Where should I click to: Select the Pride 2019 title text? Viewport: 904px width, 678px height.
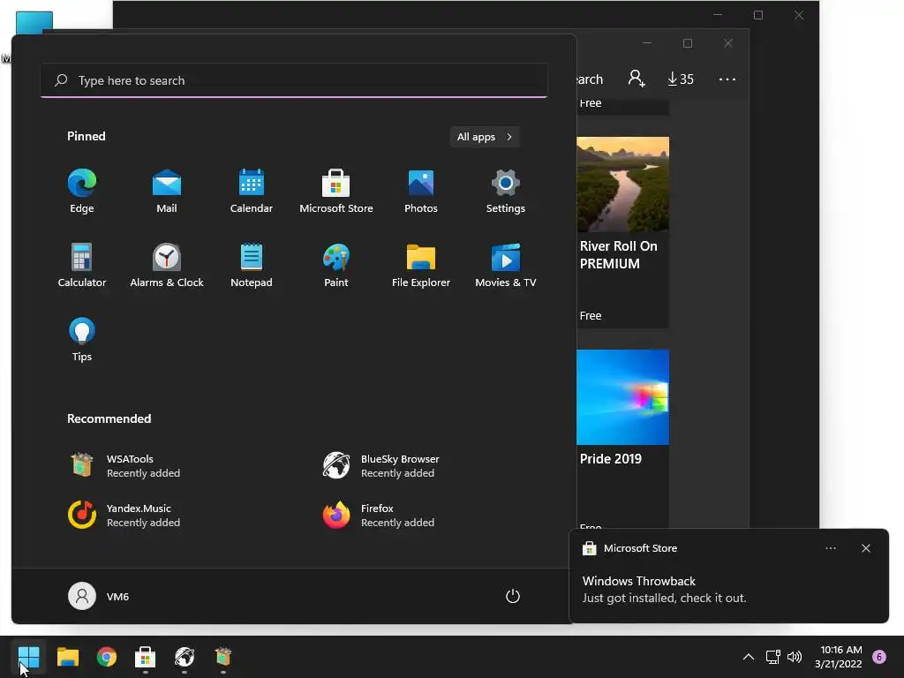click(611, 459)
